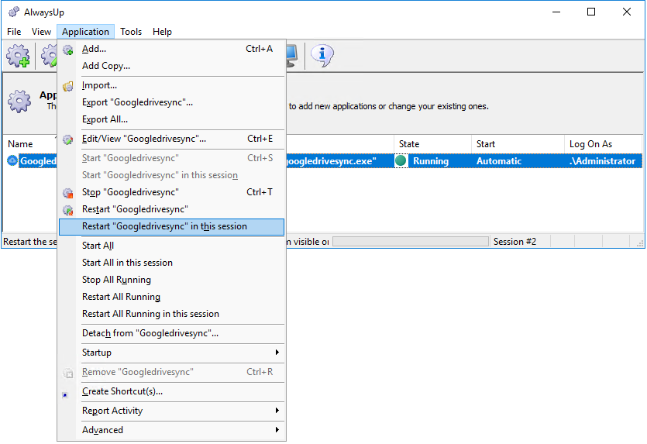The height and width of the screenshot is (444, 647).
Task: Select Restart "Googledrivesync" entry
Action: 171,209
